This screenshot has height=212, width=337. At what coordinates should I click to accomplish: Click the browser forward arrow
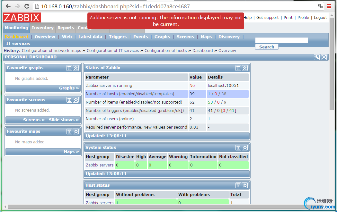pos(17,6)
